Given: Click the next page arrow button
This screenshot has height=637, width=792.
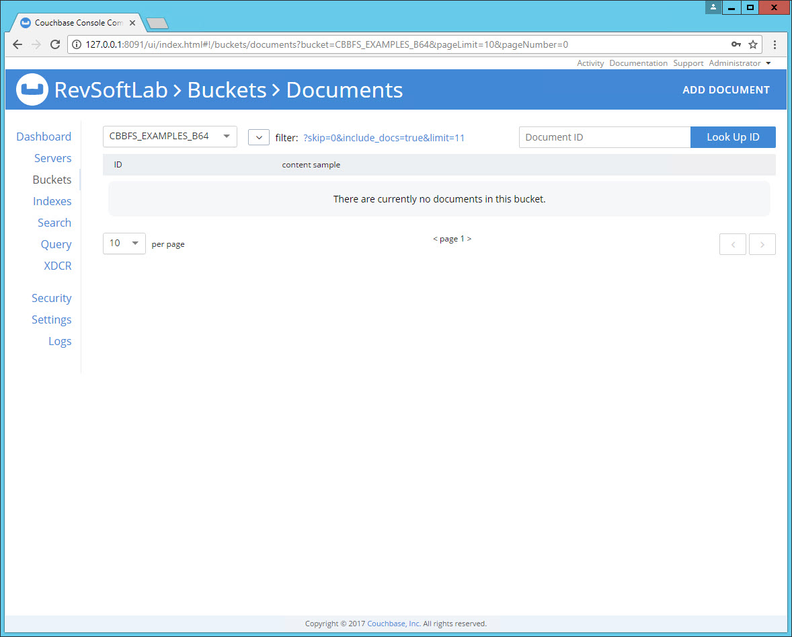Looking at the screenshot, I should pos(762,244).
